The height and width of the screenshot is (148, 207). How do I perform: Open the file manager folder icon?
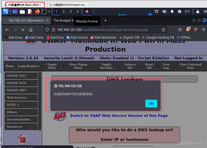pos(22,12)
